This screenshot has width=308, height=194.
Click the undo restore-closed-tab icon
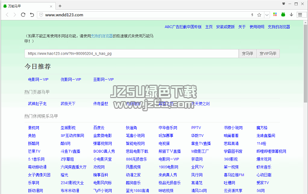click(x=32, y=15)
